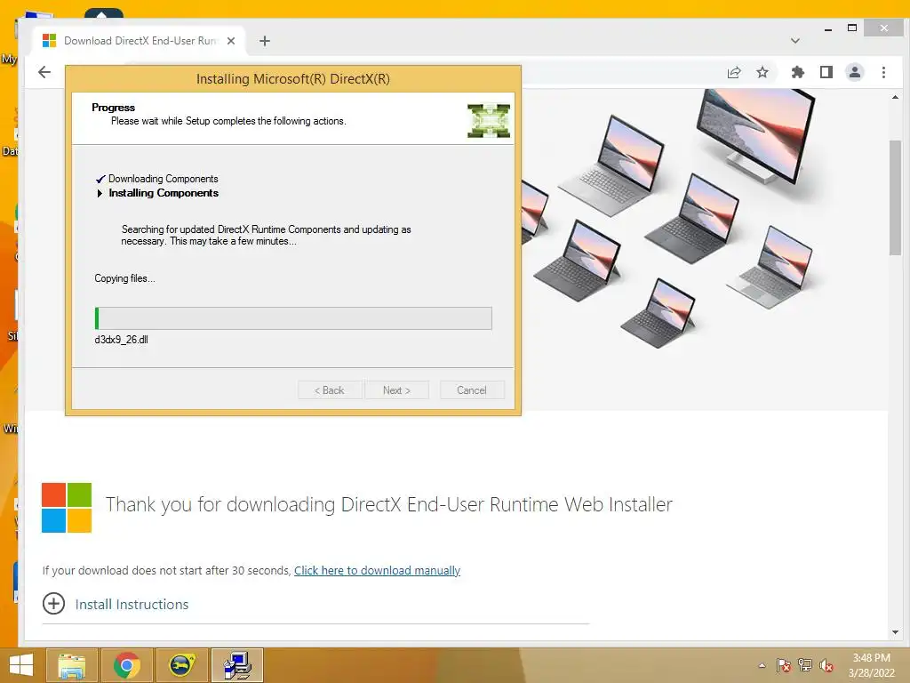The height and width of the screenshot is (683, 910).
Task: Click Next in the DirectX installer
Action: tap(397, 390)
